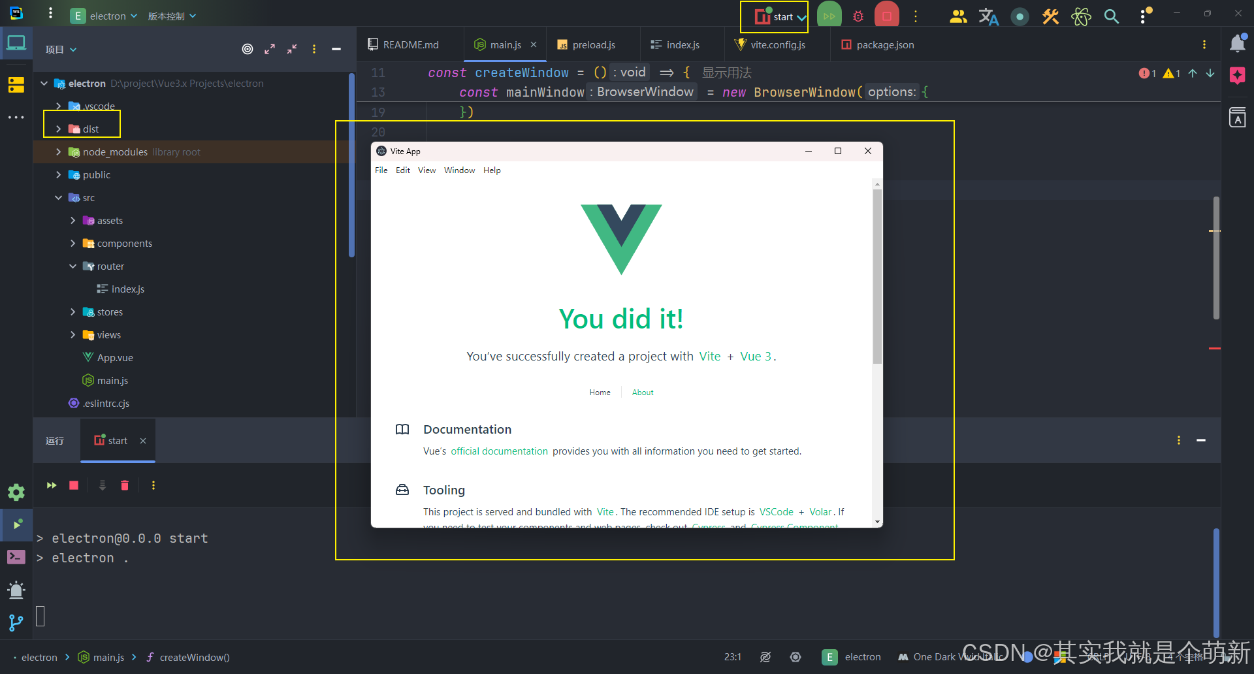Open .eslintrc.cjs in project tree
The height and width of the screenshot is (674, 1254).
105,404
